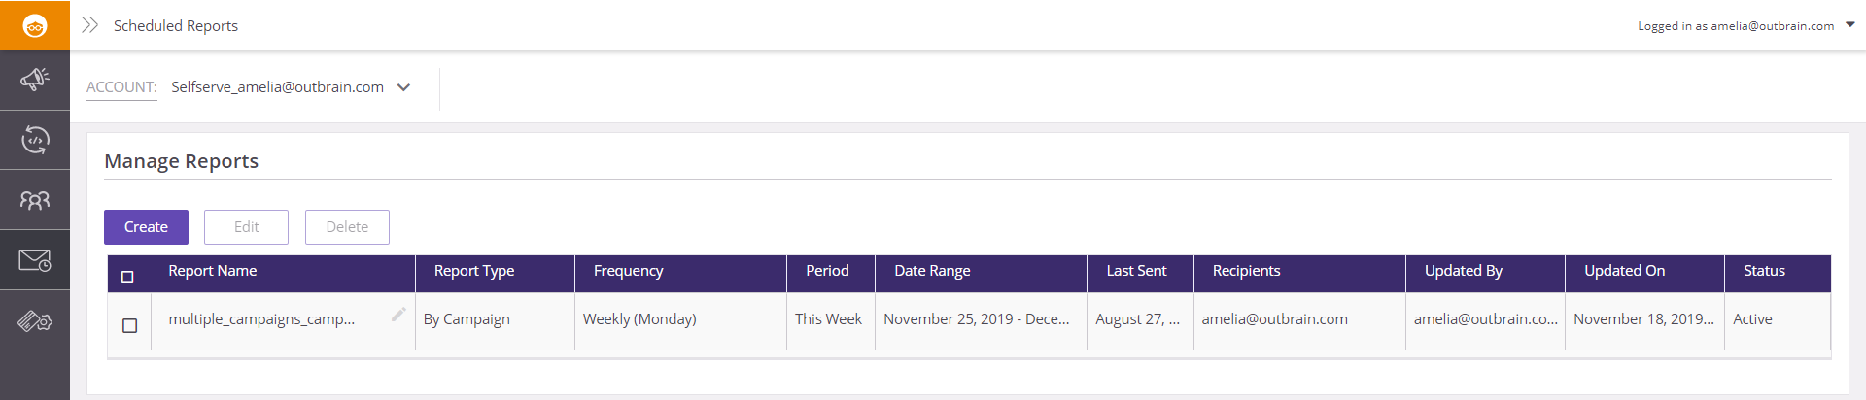This screenshot has width=1866, height=400.
Task: Open the bottom ticket-with-gear sidebar icon
Action: click(x=35, y=320)
